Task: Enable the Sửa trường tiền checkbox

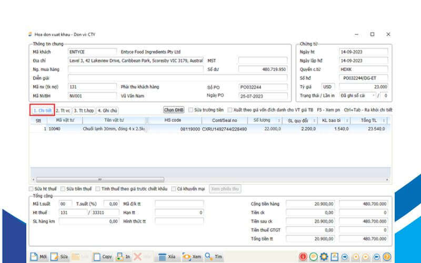Action: (x=192, y=110)
